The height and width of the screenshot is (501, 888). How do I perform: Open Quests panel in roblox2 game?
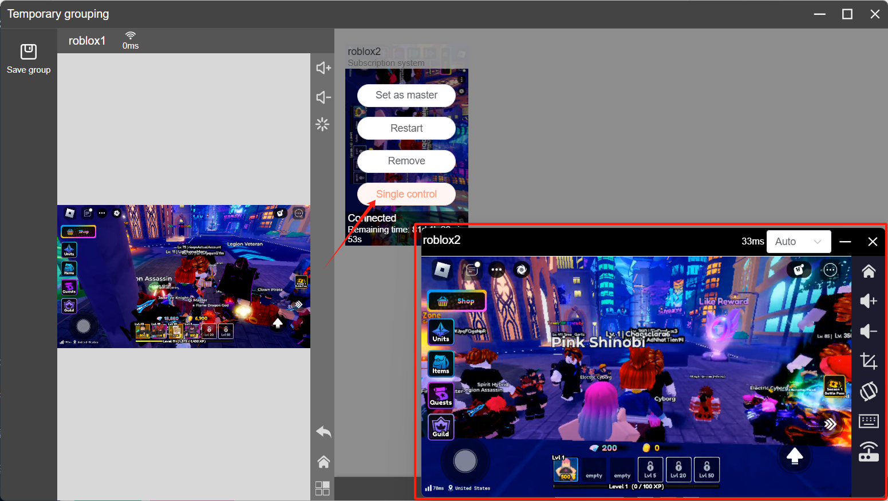[441, 395]
